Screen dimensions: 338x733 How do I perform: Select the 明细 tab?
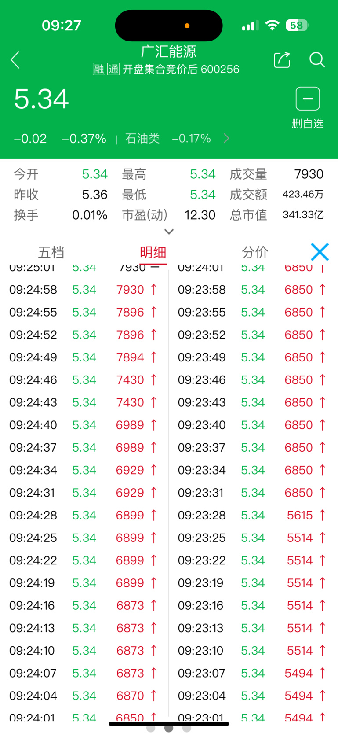(x=153, y=252)
